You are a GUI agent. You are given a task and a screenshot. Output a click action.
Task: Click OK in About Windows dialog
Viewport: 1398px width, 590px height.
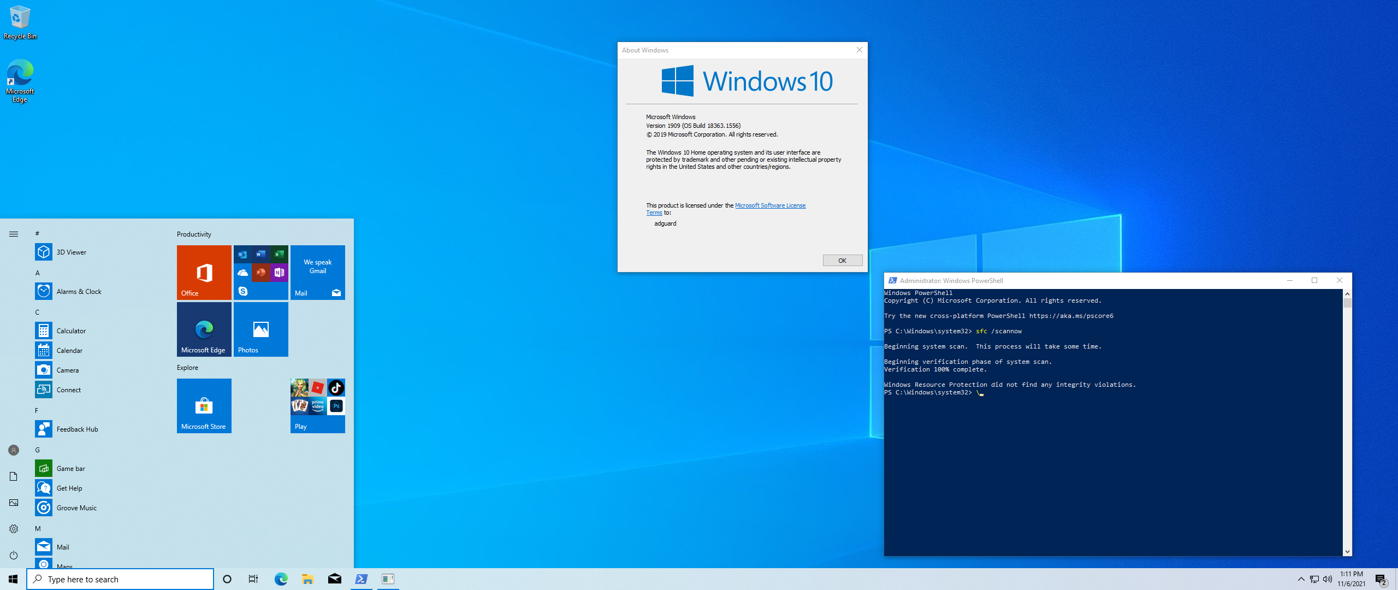pyautogui.click(x=843, y=261)
